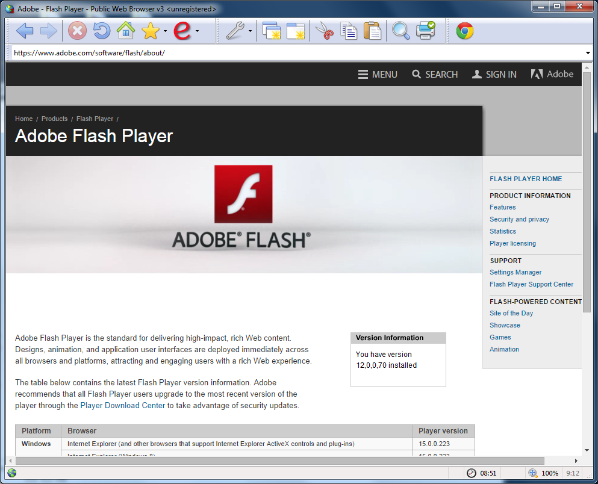
Task: Select '12,0,0,70 installed' version text
Action: point(386,365)
